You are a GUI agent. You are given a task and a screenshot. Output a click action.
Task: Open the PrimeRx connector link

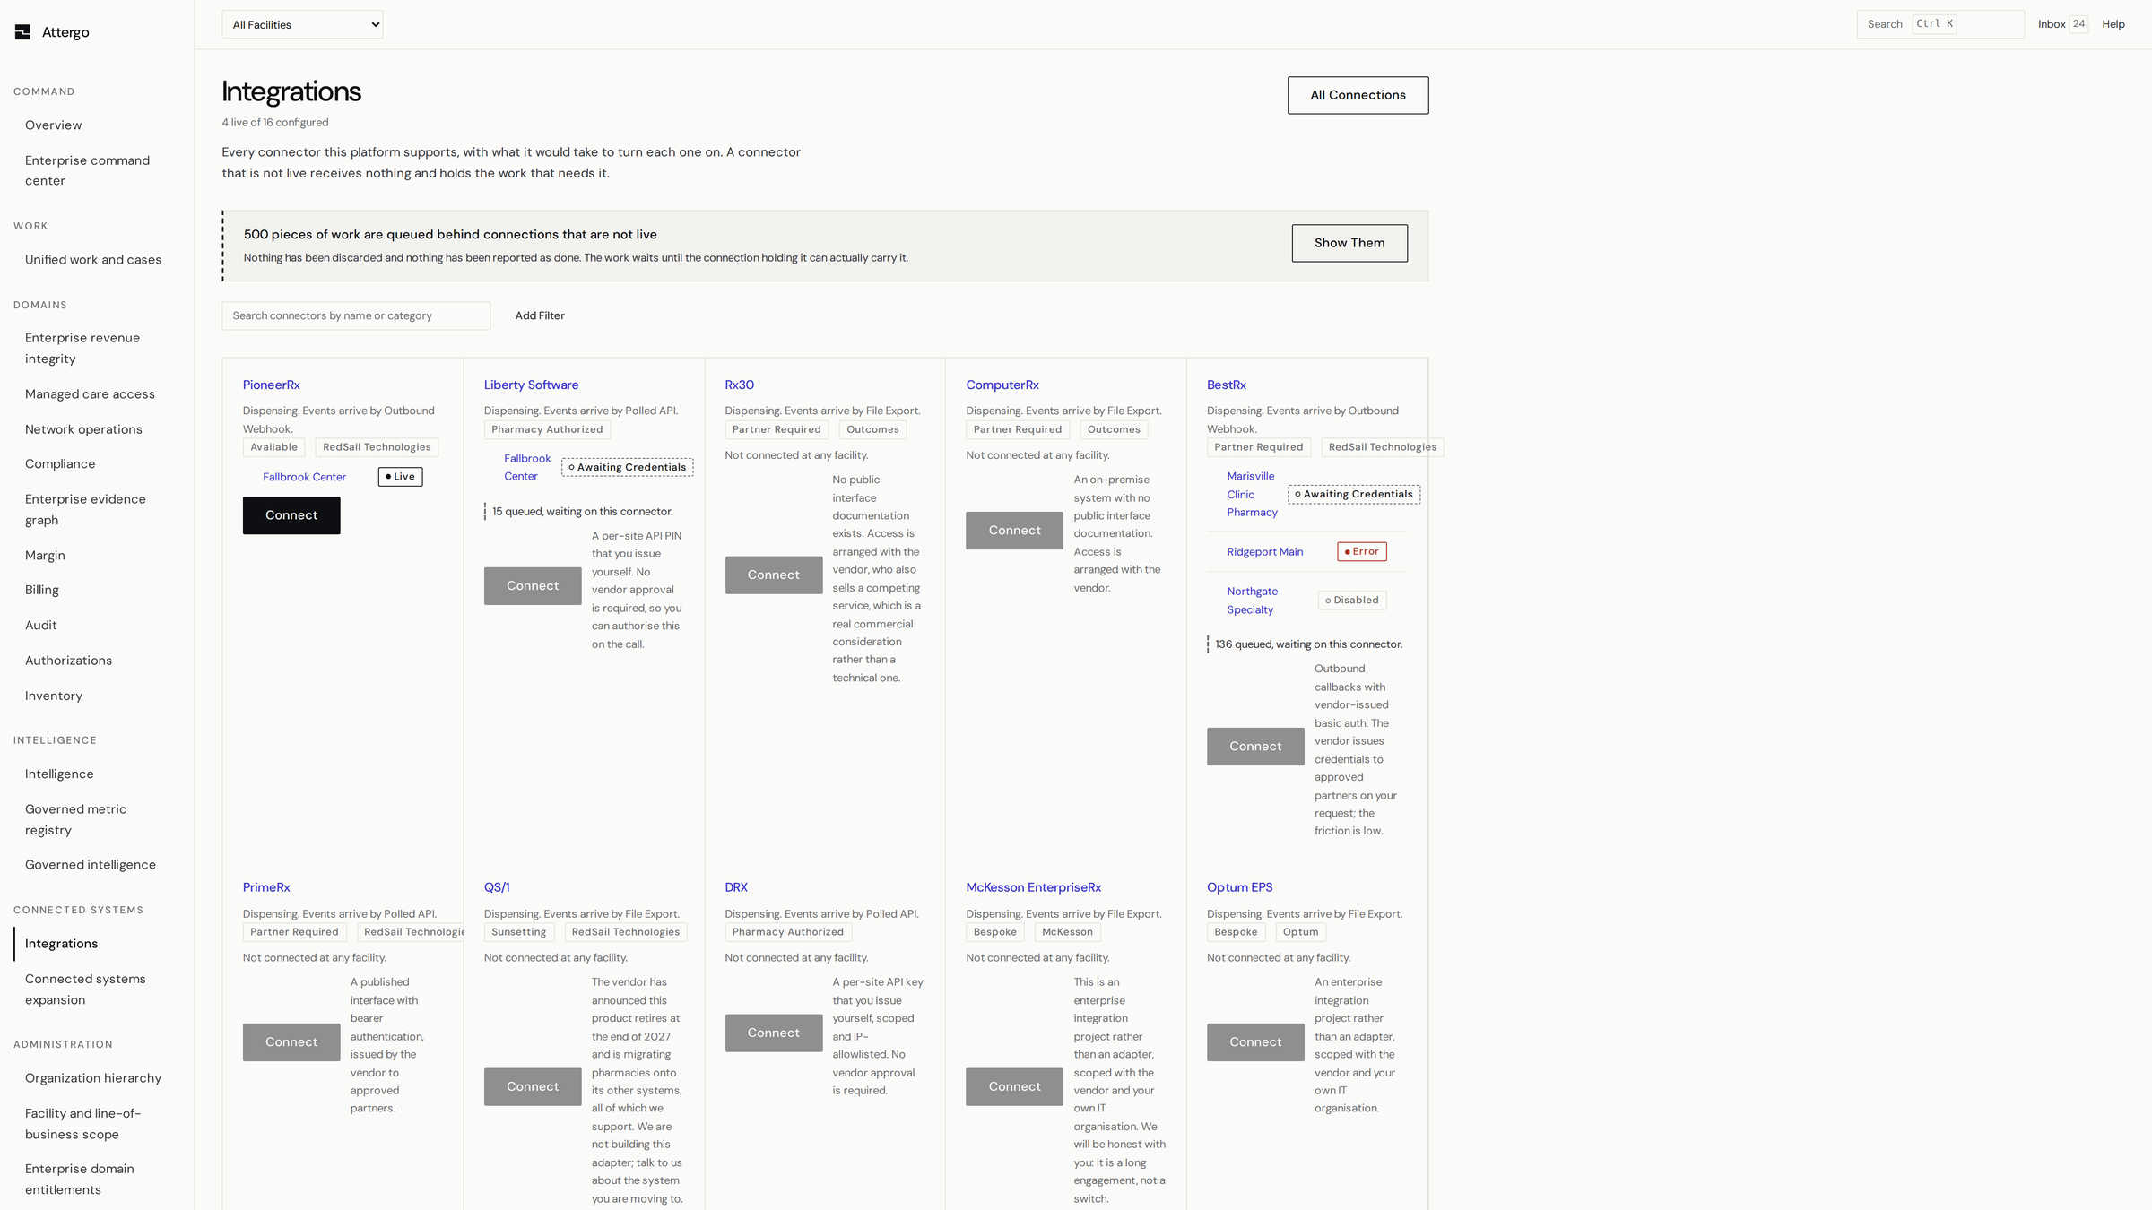(x=266, y=887)
